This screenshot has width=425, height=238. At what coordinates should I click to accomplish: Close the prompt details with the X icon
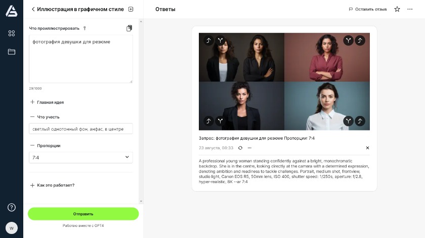[367, 148]
